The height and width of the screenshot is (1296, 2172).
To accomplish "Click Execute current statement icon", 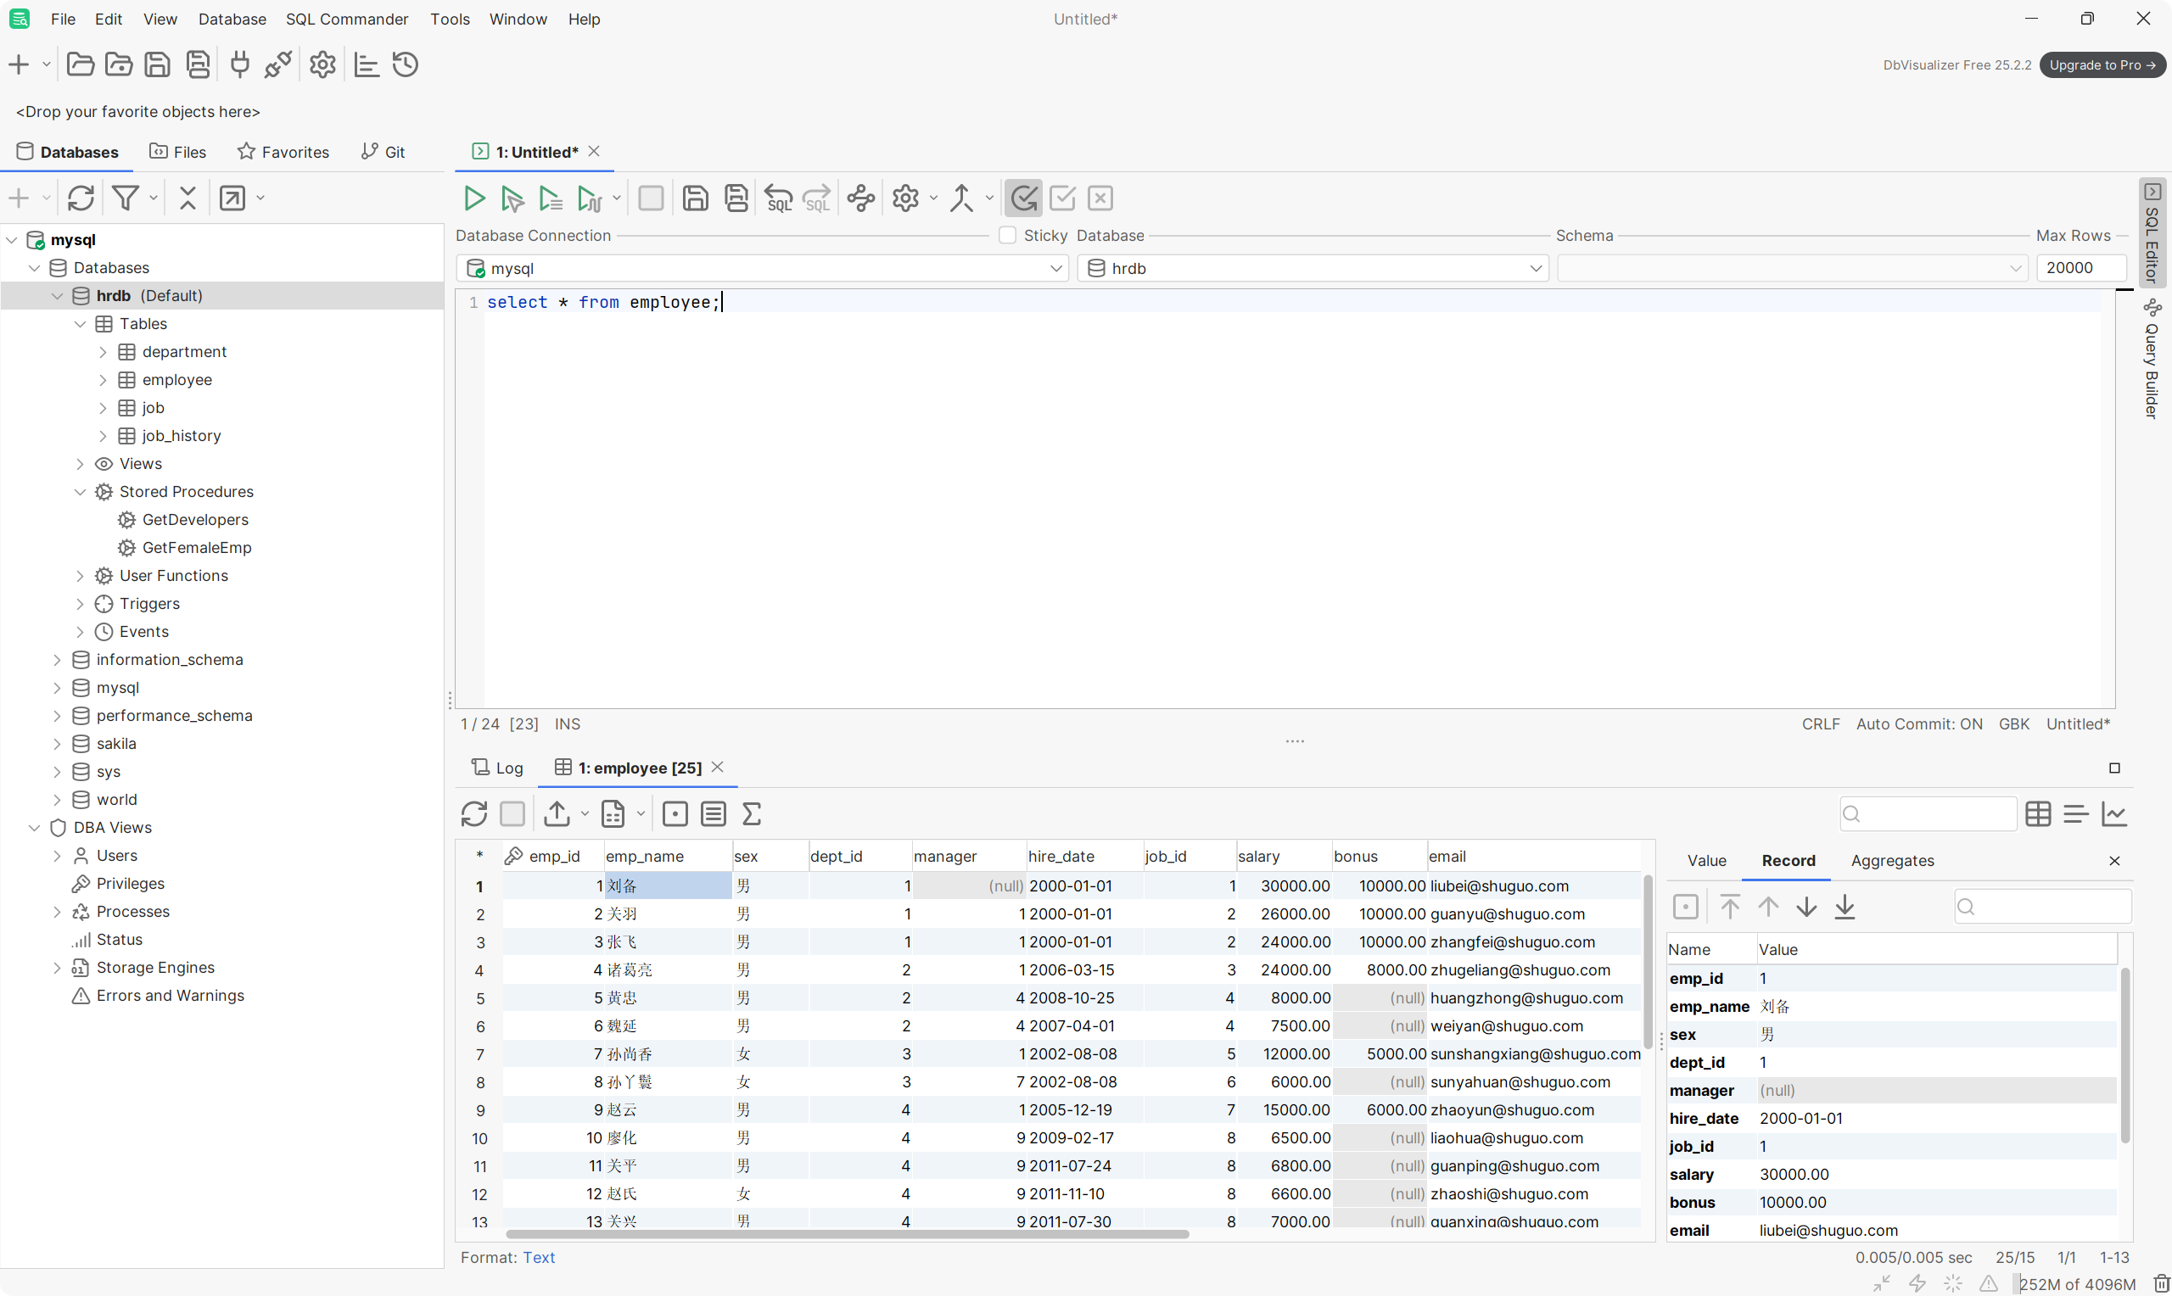I will pyautogui.click(x=512, y=198).
